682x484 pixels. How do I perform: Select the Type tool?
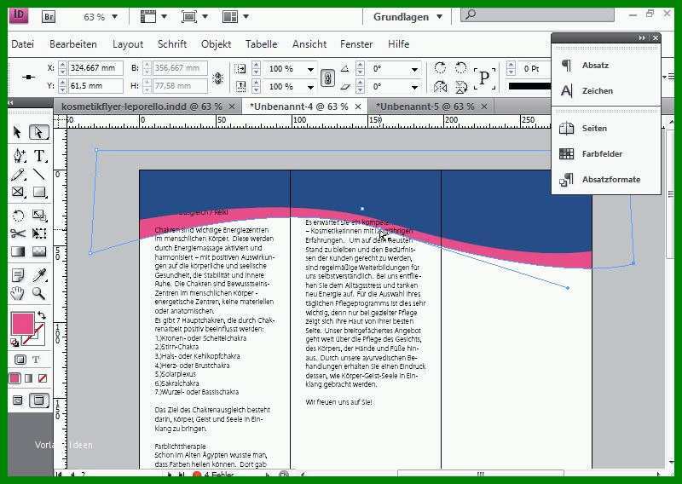(39, 156)
